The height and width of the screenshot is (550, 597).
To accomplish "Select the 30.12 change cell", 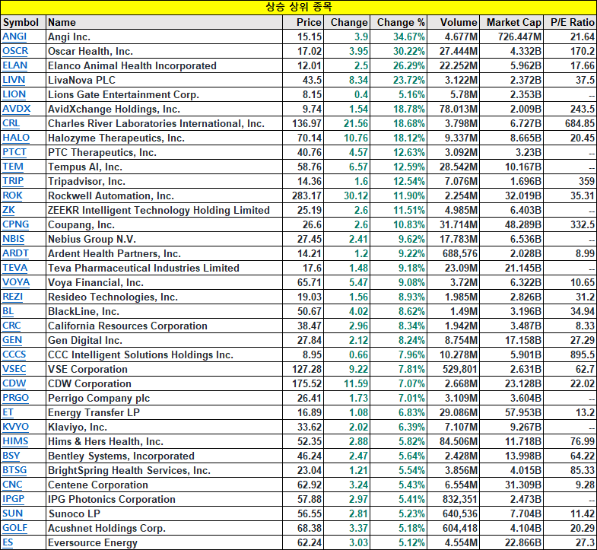I will [x=347, y=196].
